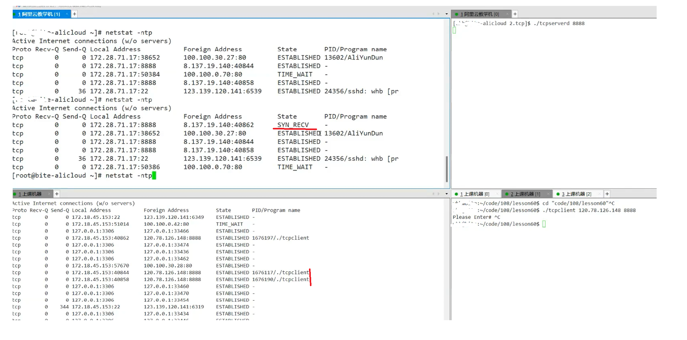Click the ./tcpclient 120.78.126.148 8888 command

589,210
